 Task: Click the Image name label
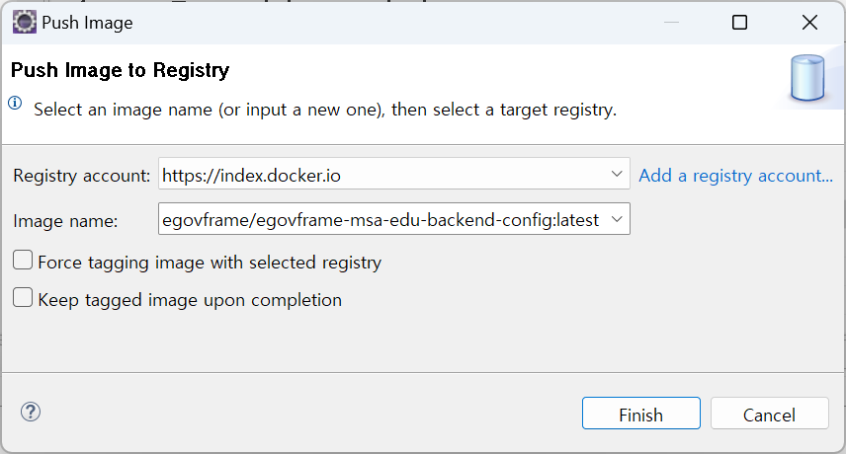[65, 221]
